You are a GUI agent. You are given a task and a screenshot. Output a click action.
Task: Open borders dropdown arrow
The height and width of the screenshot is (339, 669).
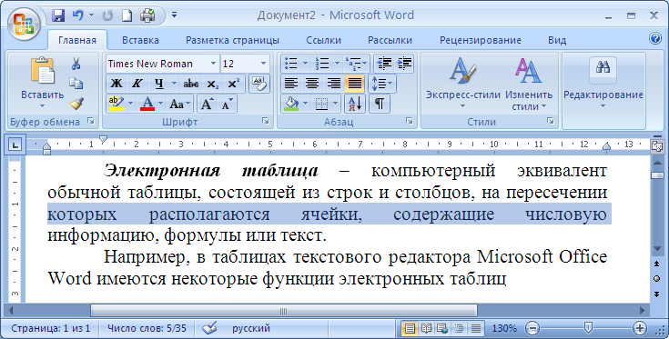pyautogui.click(x=336, y=104)
